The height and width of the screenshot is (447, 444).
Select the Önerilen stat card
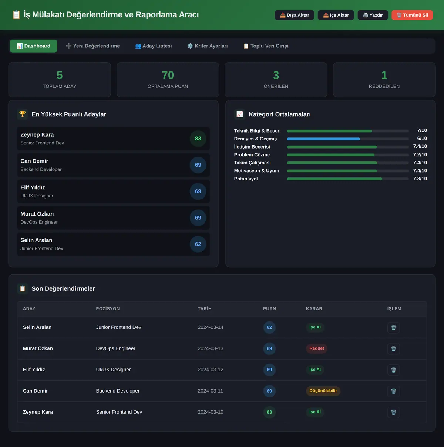click(276, 80)
